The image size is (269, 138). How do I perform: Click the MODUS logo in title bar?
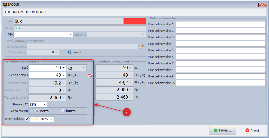pyautogui.click(x=4, y=4)
